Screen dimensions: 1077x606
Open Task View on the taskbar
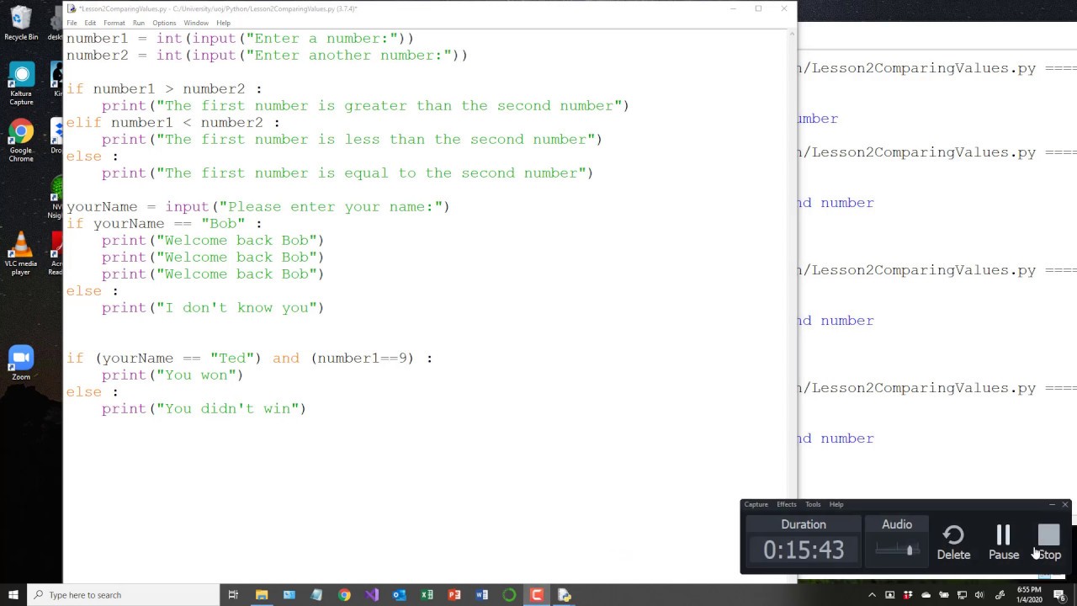233,595
